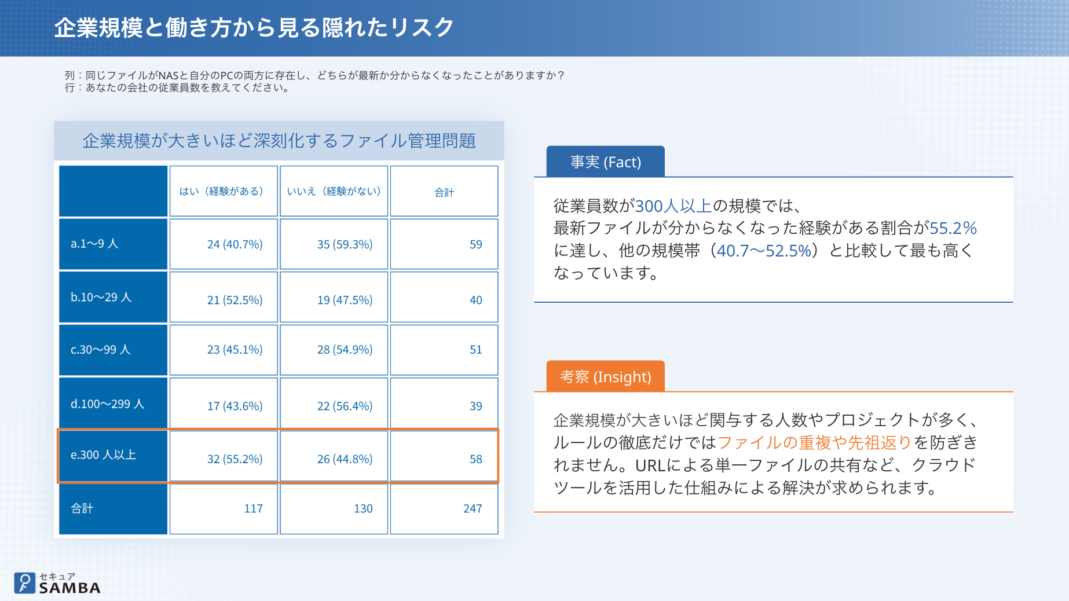The image size is (1069, 601).
Task: Click the orange text ファイルの重複や先祖返り
Action: pos(815,443)
